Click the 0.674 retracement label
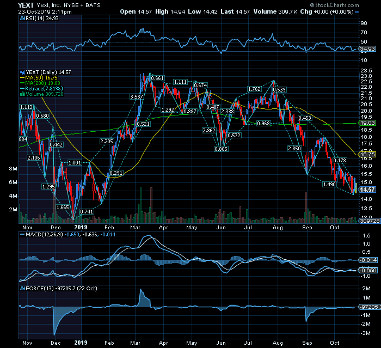The height and width of the screenshot is (348, 381). point(200,86)
